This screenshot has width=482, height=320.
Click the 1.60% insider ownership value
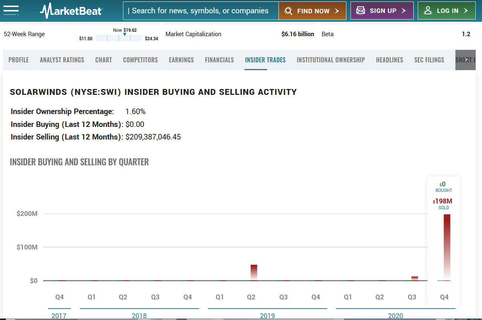pyautogui.click(x=136, y=111)
